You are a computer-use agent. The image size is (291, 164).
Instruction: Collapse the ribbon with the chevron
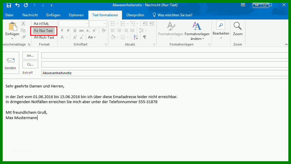(x=286, y=44)
